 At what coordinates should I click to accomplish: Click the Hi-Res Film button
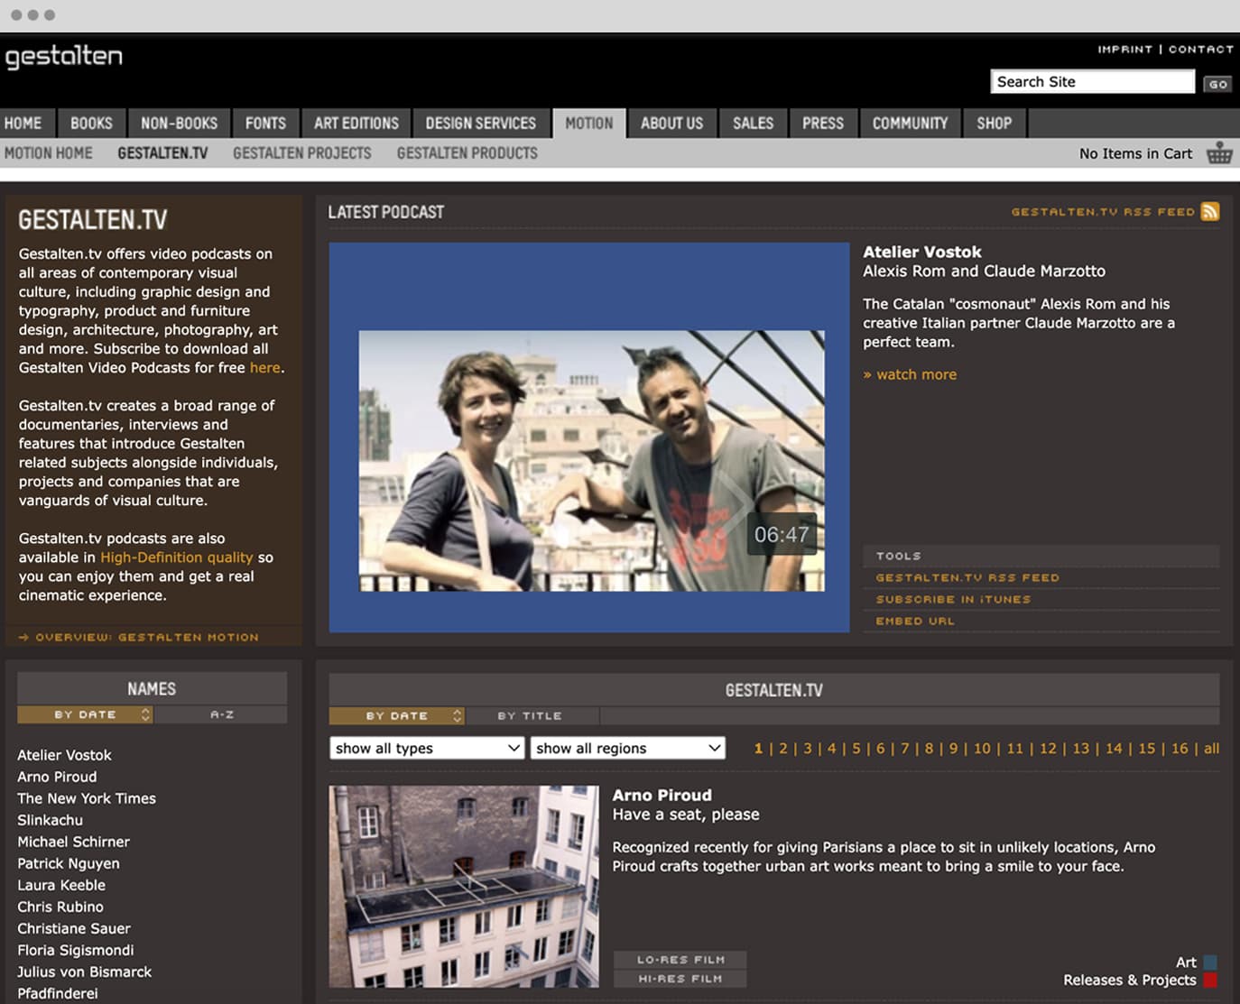[x=680, y=979]
